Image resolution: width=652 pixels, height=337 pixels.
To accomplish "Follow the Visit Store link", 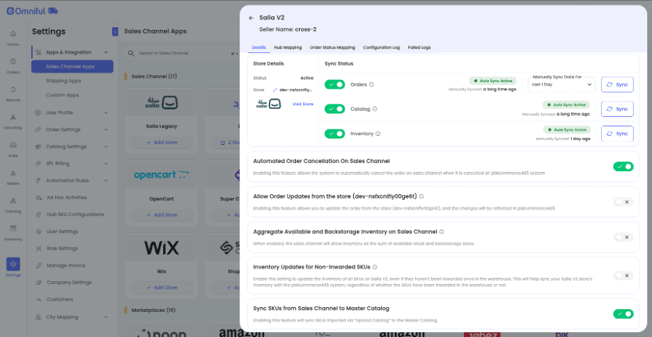I will 303,104.
